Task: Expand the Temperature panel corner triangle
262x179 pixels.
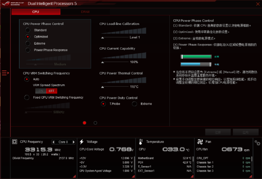Action: coord(192,176)
